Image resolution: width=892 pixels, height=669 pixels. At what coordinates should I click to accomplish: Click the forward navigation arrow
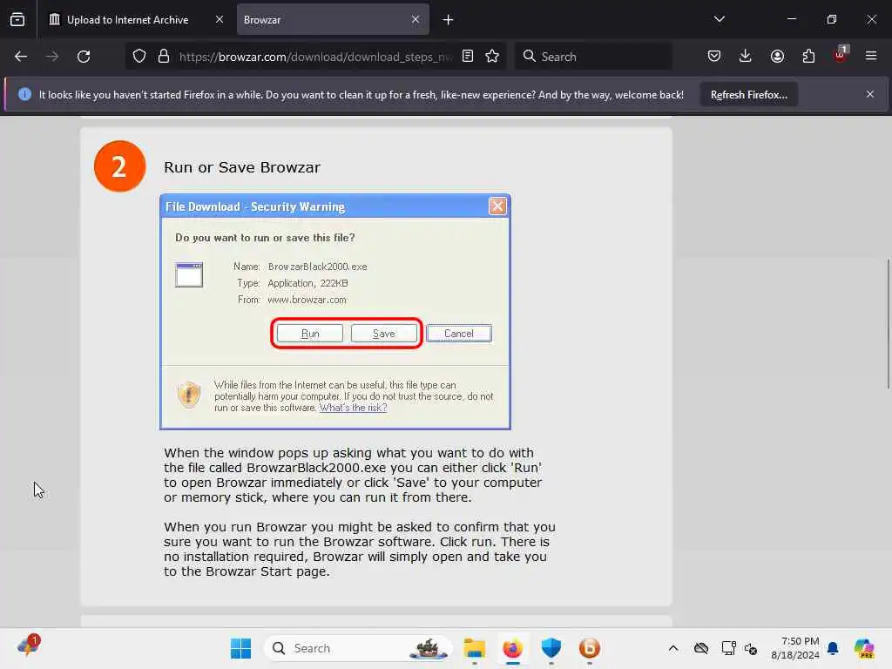click(52, 57)
